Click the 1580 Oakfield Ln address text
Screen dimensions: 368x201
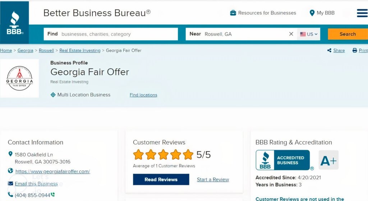tap(34, 155)
